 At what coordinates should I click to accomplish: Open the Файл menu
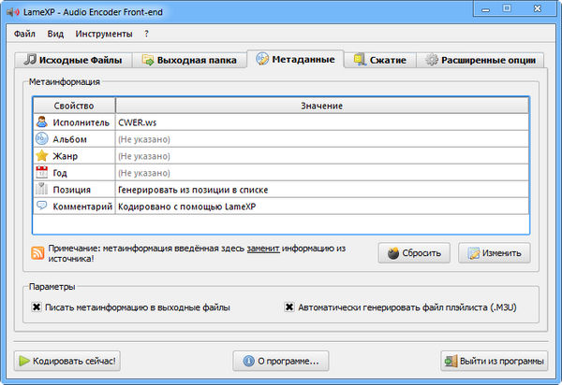24,34
